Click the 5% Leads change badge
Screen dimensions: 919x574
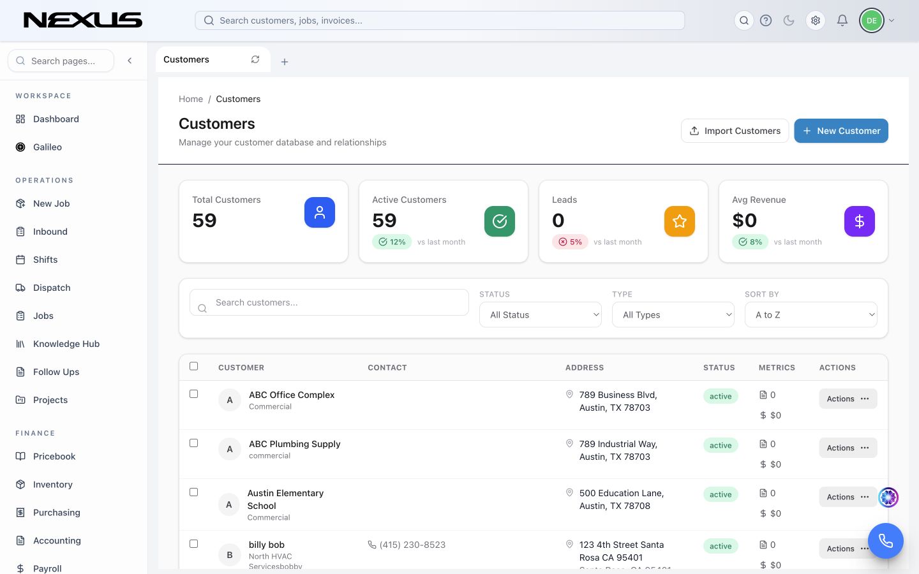pos(570,242)
